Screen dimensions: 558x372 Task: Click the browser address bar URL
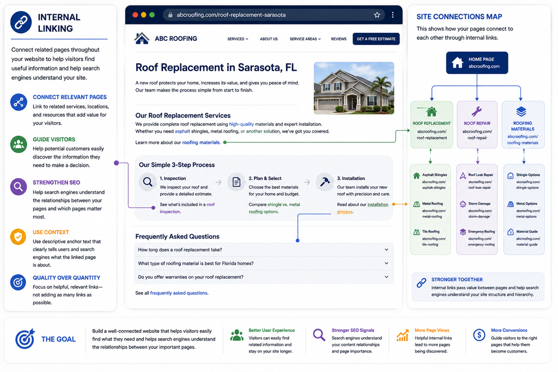(231, 15)
